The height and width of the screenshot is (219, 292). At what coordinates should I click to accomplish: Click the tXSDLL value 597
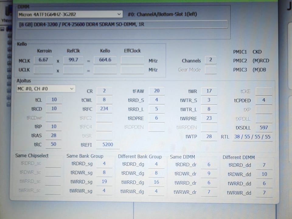[264, 128]
